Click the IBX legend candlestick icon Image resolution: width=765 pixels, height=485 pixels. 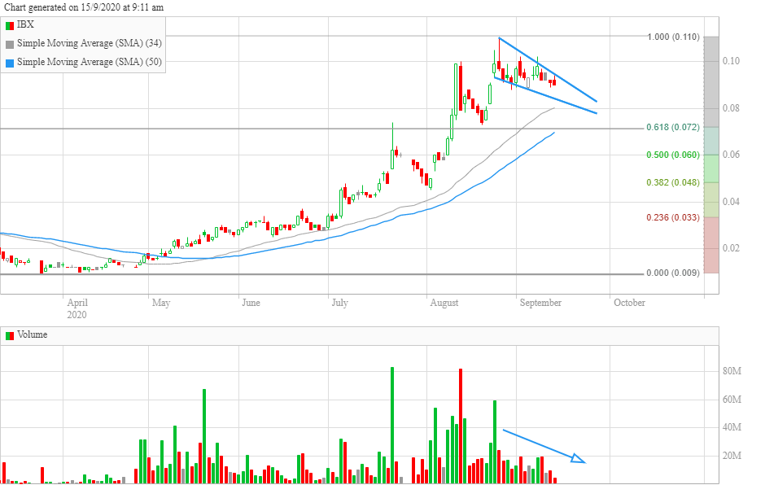10,25
